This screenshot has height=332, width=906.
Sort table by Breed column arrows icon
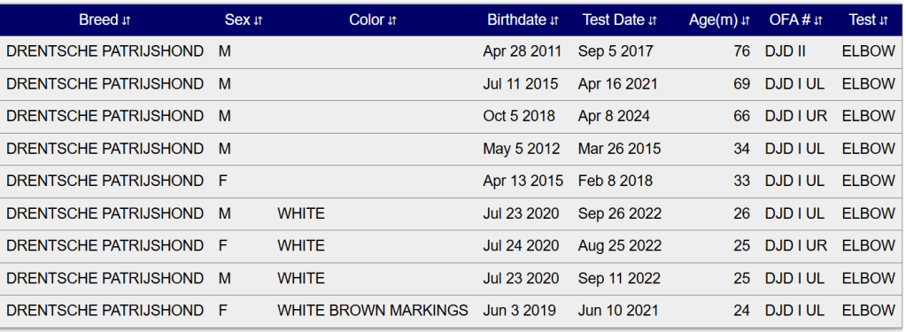point(127,20)
